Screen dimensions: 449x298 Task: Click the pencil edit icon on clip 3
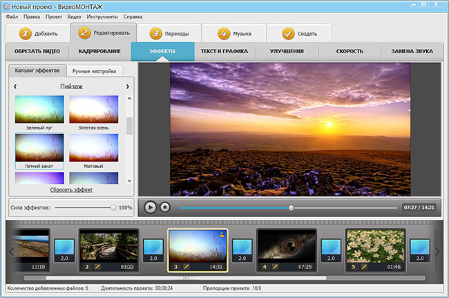pos(185,266)
